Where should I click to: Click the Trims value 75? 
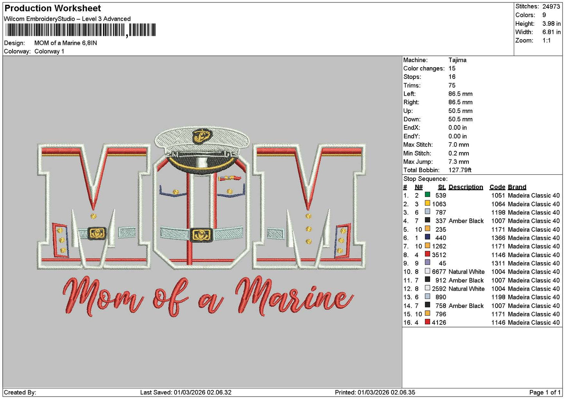point(452,85)
